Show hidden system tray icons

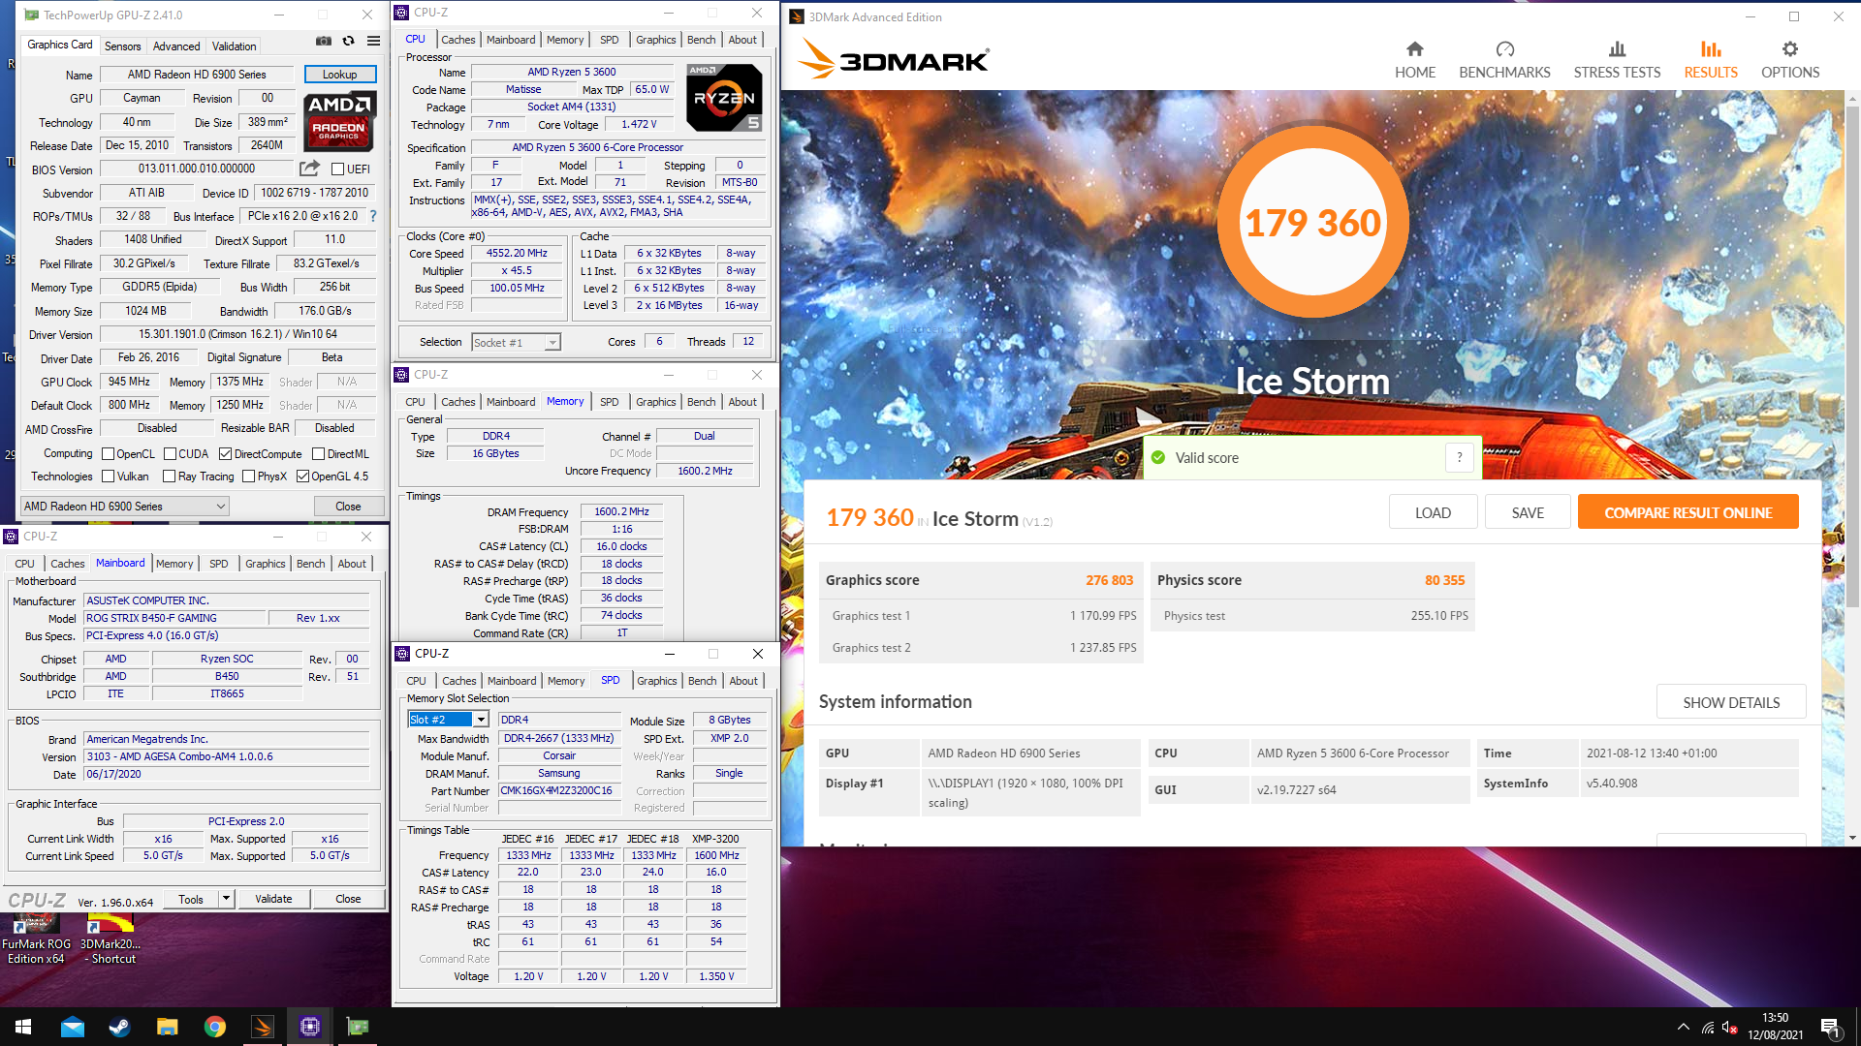[1684, 1027]
